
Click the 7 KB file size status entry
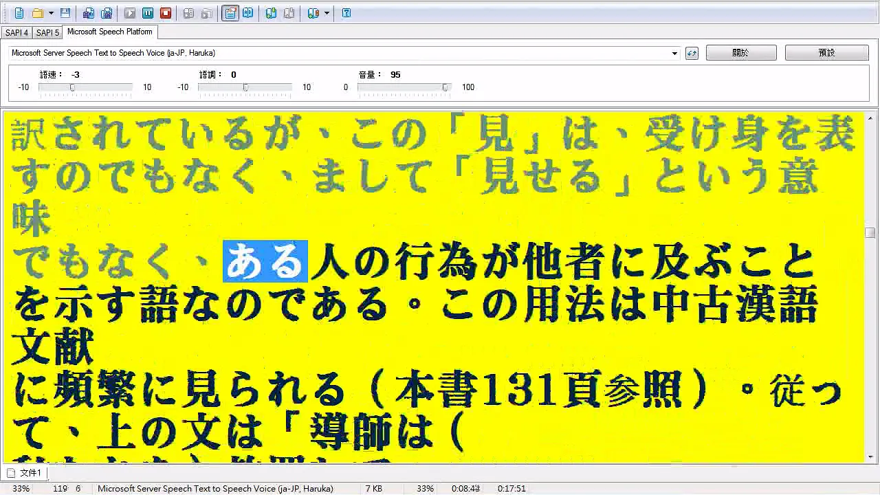pos(374,489)
